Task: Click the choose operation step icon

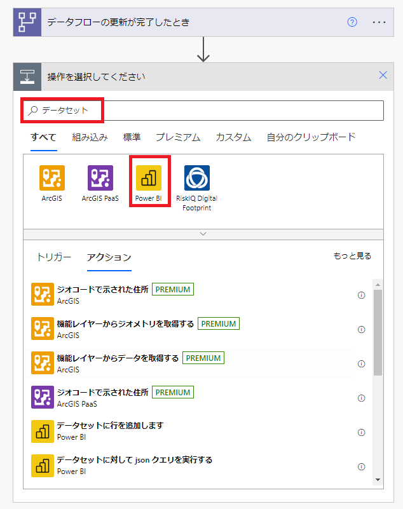Action: (x=27, y=77)
